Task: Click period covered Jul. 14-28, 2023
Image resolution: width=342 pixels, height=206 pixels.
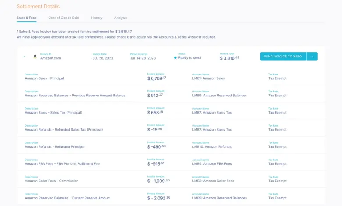Action: click(x=143, y=58)
